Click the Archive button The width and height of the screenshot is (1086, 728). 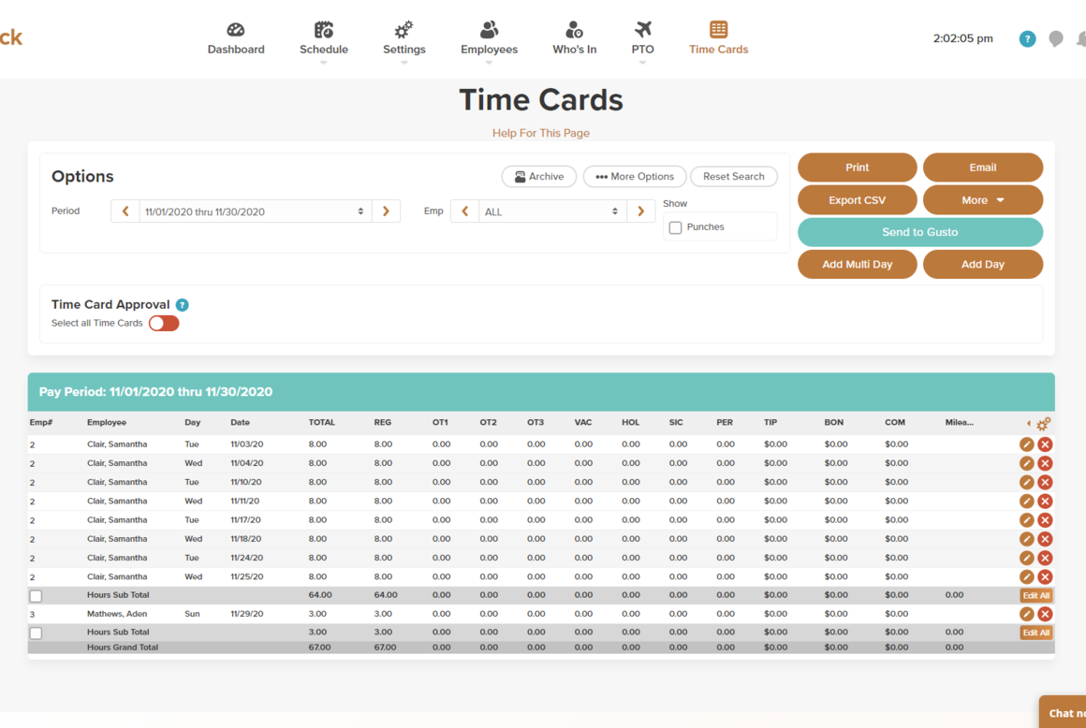pyautogui.click(x=539, y=177)
